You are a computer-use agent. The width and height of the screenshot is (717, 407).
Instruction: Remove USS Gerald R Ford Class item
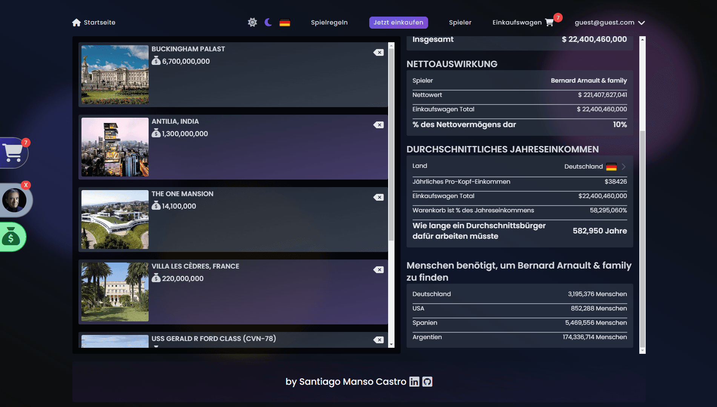pyautogui.click(x=378, y=340)
